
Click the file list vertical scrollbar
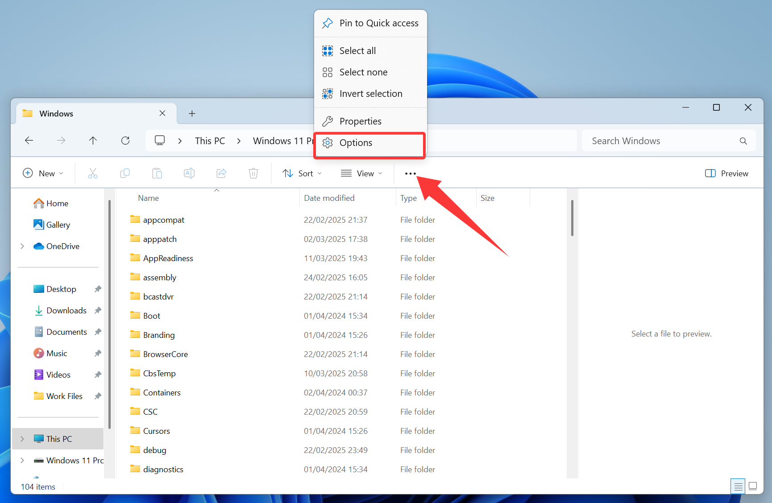(x=572, y=218)
